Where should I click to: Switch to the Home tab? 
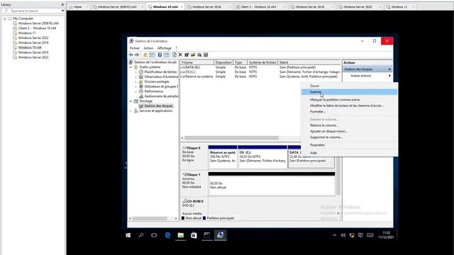click(77, 6)
